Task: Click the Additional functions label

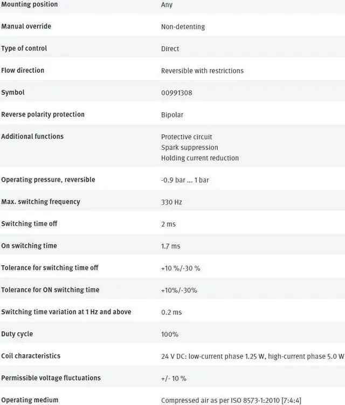Action: tap(32, 136)
